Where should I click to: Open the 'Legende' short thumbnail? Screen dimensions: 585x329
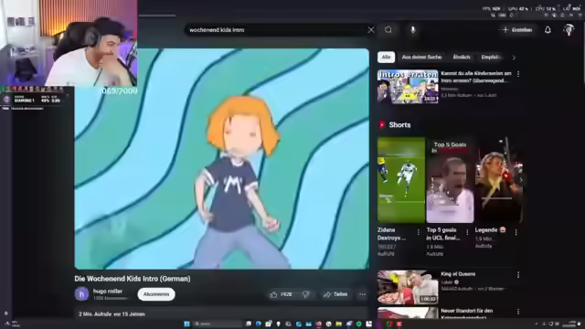499,180
